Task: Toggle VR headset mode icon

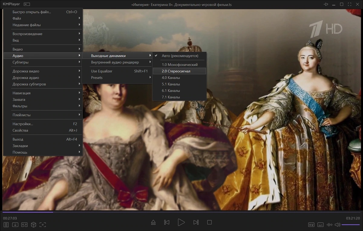Action: [25, 225]
